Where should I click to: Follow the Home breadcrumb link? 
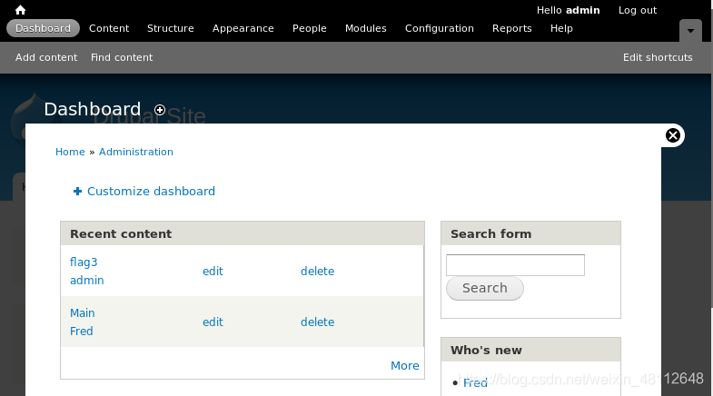click(x=70, y=152)
